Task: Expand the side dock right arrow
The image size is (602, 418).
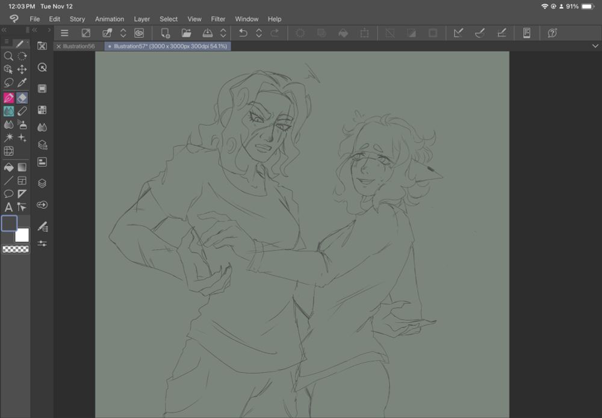Action: tap(49, 30)
